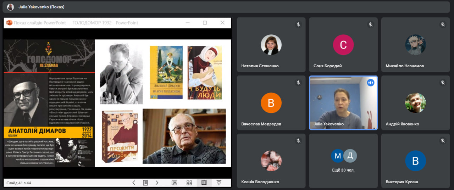
Task: Open Slide Sorter view icon
Action: (189, 183)
